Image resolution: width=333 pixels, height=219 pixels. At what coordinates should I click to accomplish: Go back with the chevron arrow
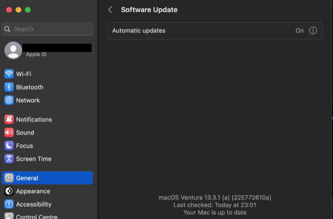[x=110, y=10]
